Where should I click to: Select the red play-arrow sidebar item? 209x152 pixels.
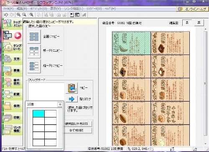pyautogui.click(x=12, y=35)
